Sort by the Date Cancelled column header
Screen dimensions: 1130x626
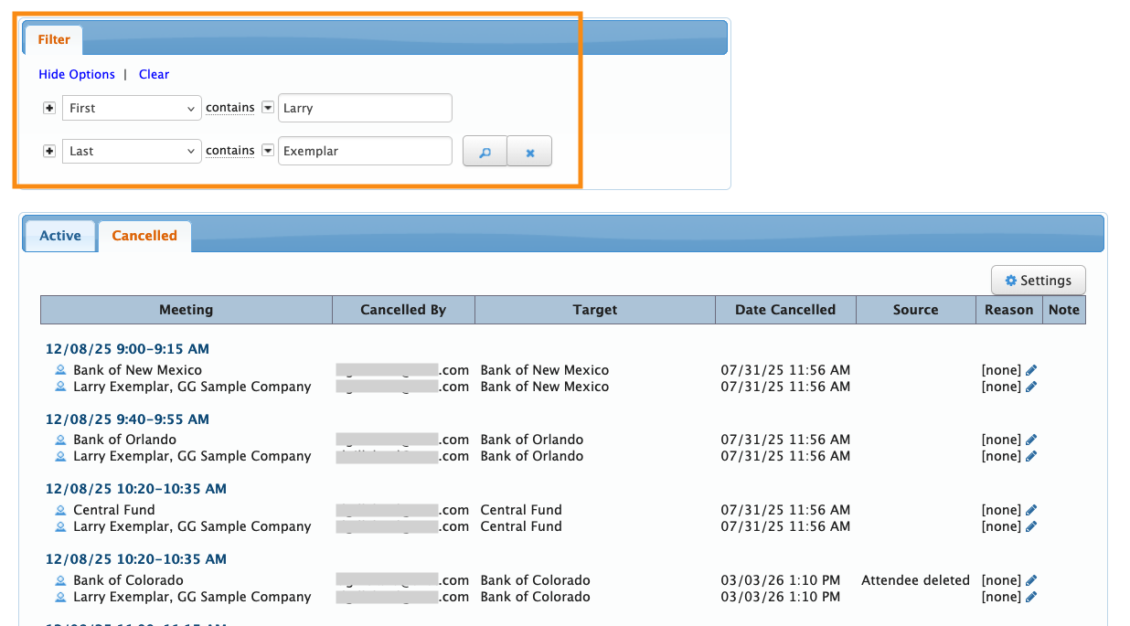pos(785,310)
